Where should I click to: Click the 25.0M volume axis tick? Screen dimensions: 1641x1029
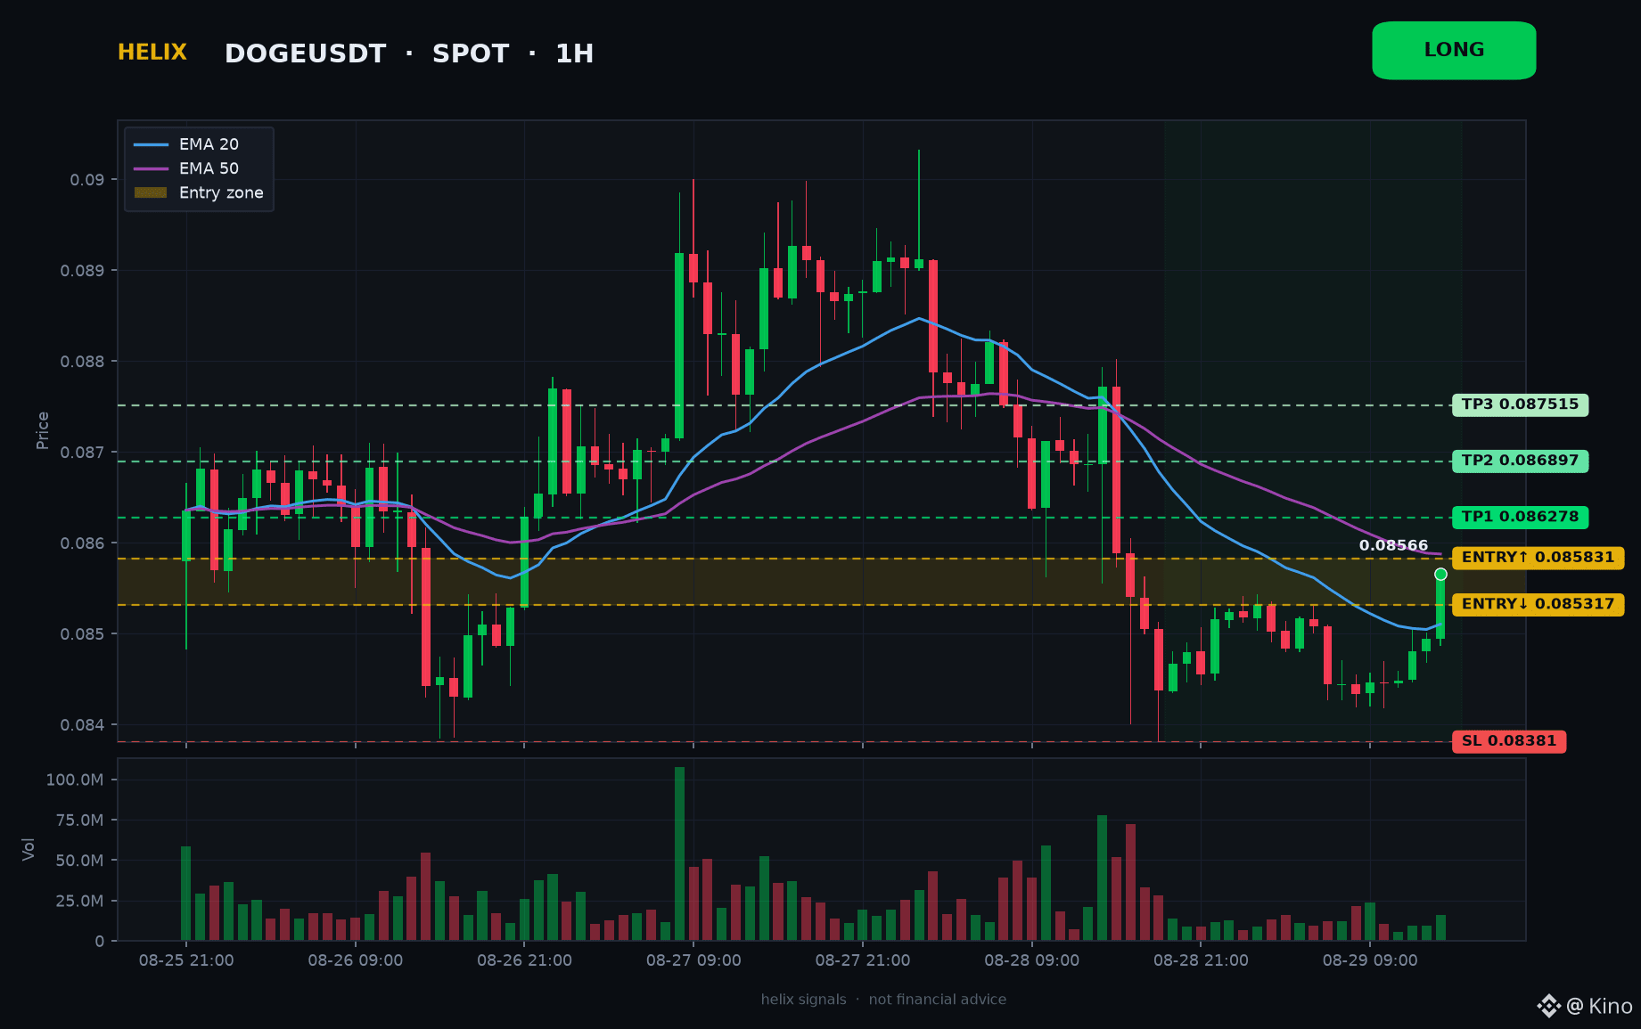[80, 901]
